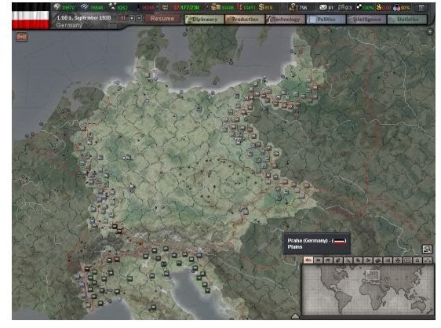Switch to the Technology tab
The width and height of the screenshot is (441, 328).
click(x=285, y=19)
